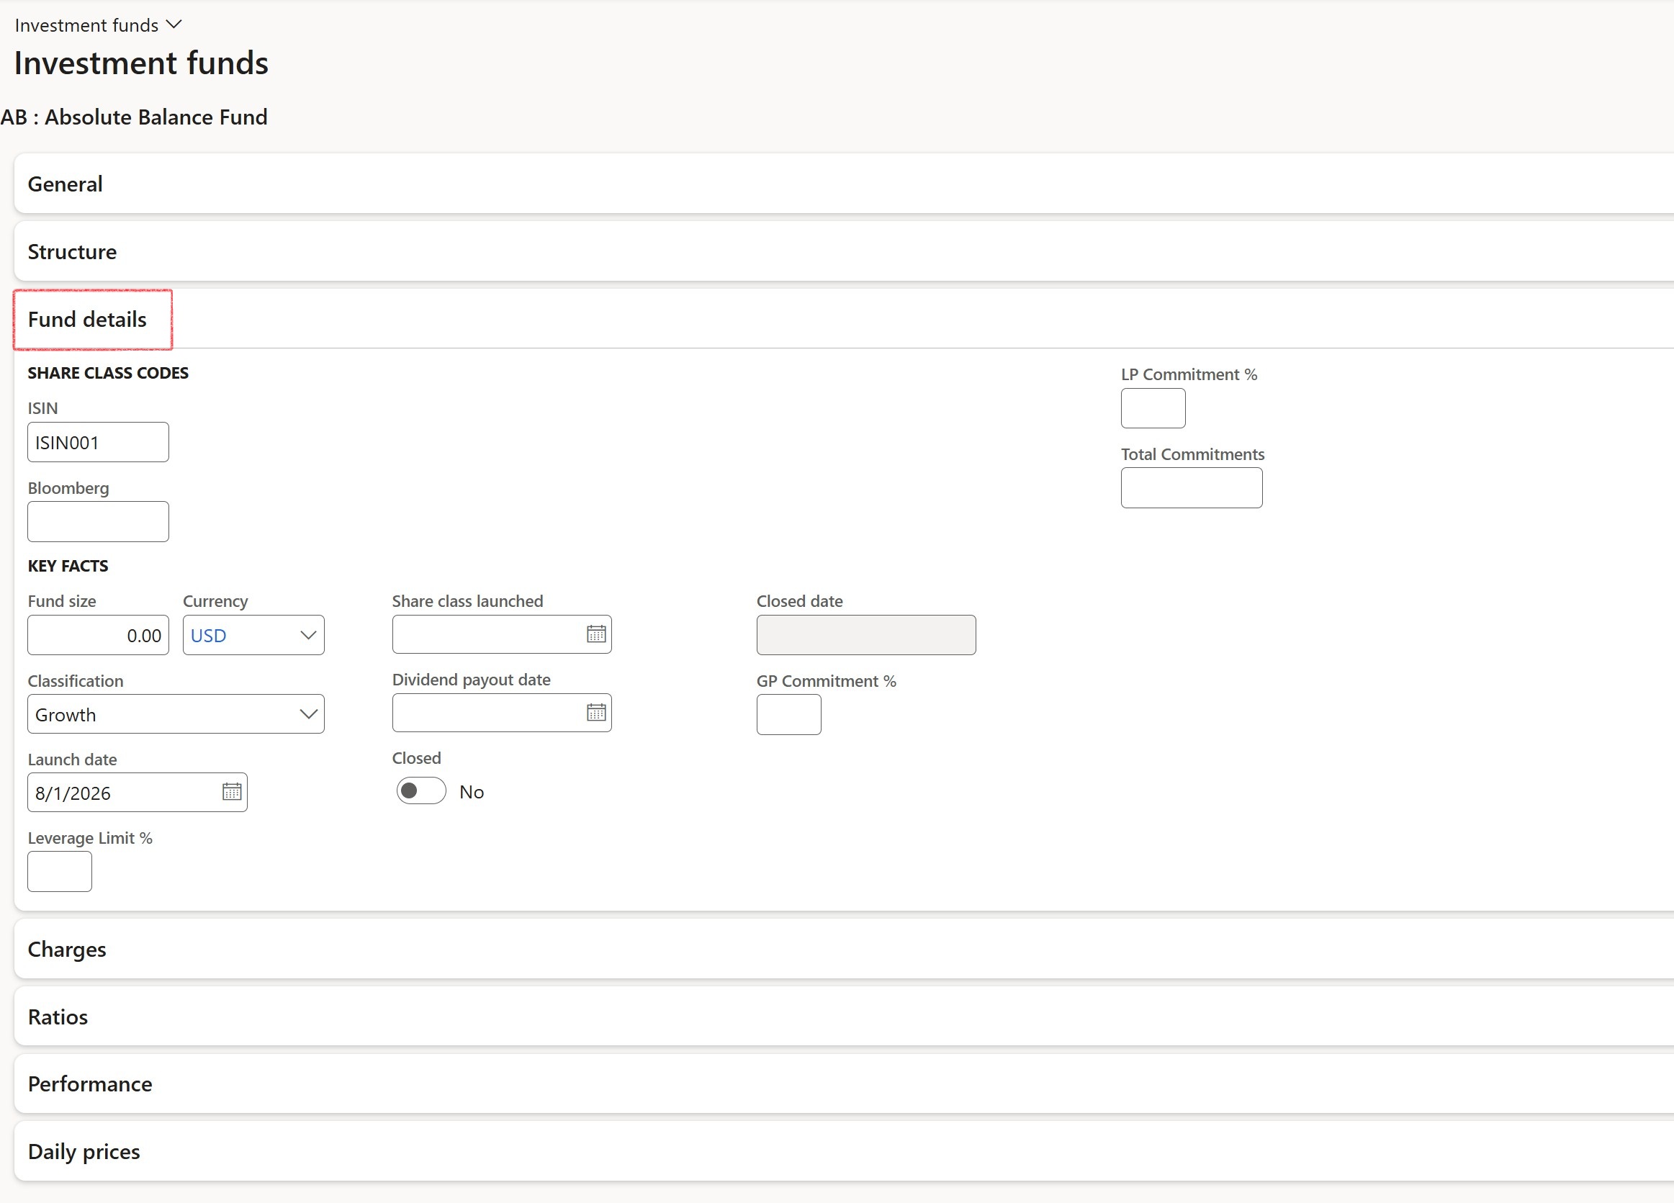1674x1203 pixels.
Task: Open calendar picker for Share class launched
Action: pyautogui.click(x=595, y=634)
